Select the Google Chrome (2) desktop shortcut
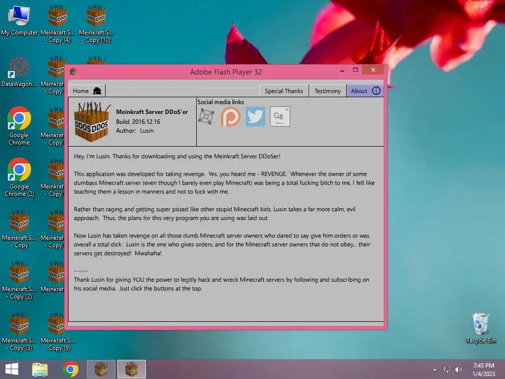This screenshot has height=379, width=505. click(x=19, y=177)
